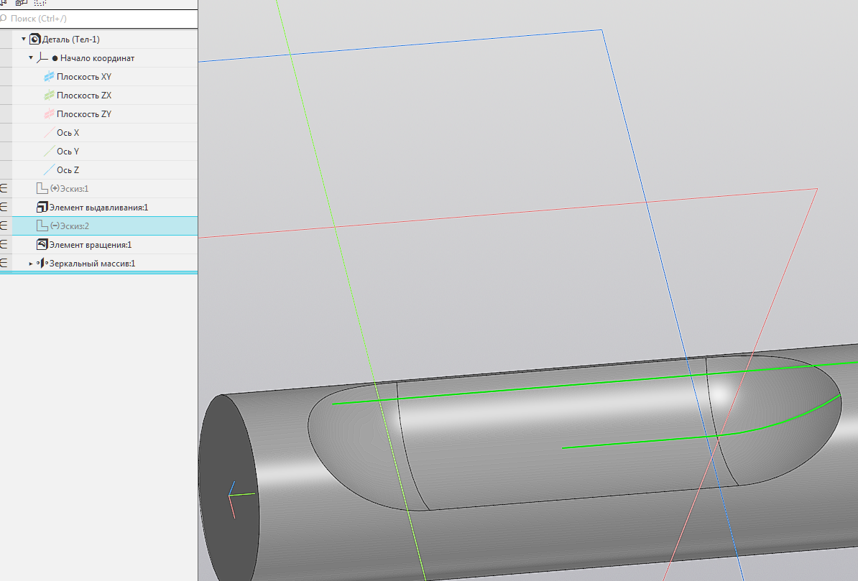Click the blue plane icon of Плоскость XY

tap(50, 77)
